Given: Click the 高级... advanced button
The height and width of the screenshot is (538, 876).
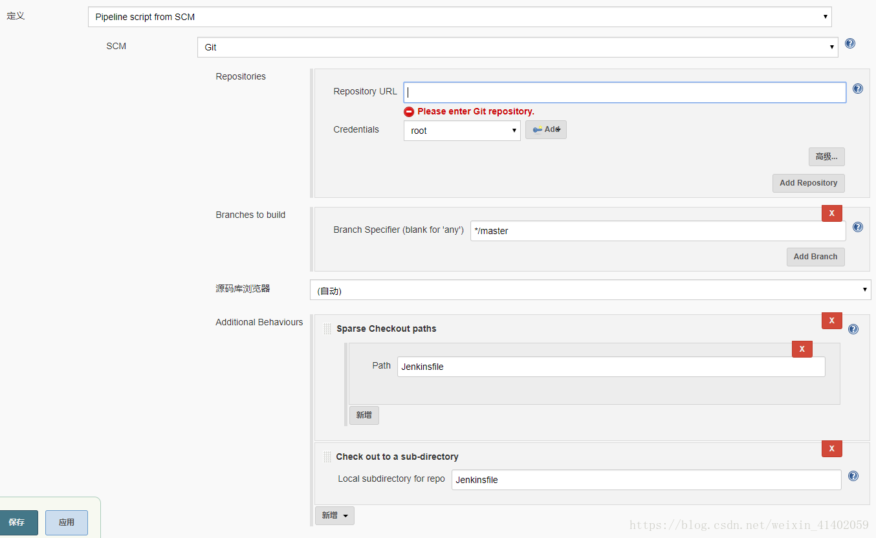Looking at the screenshot, I should 827,156.
